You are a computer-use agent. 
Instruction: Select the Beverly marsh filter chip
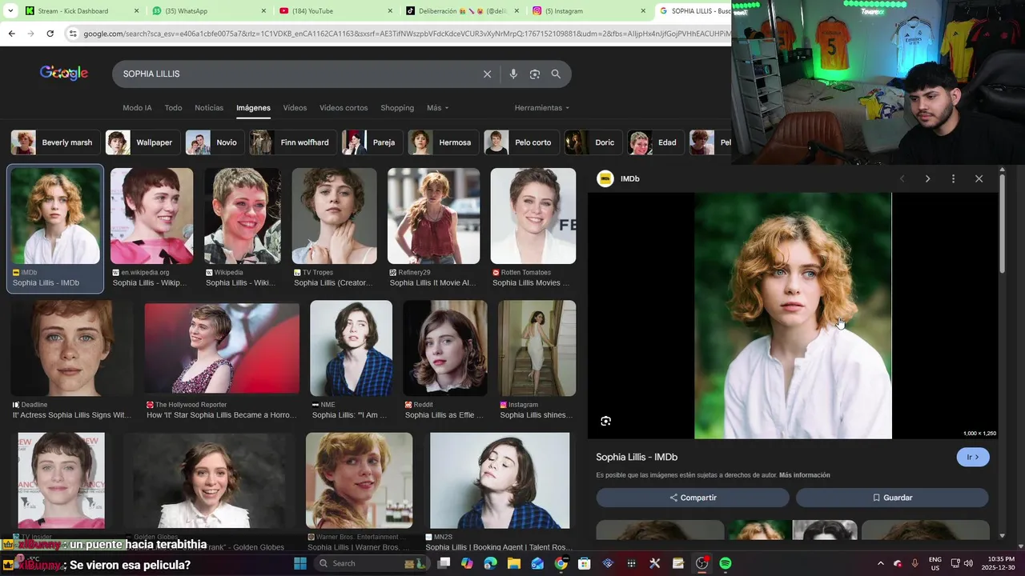(x=55, y=142)
